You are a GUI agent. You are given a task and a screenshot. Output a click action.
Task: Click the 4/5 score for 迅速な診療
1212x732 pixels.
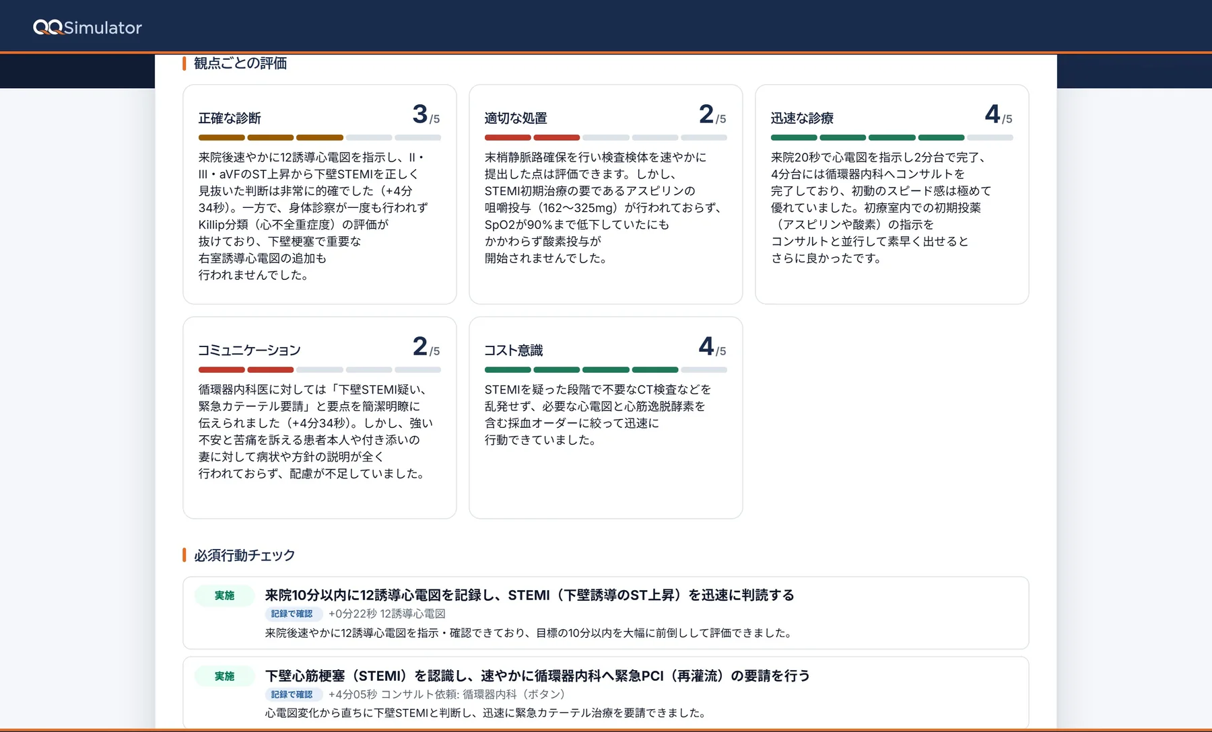tap(999, 114)
